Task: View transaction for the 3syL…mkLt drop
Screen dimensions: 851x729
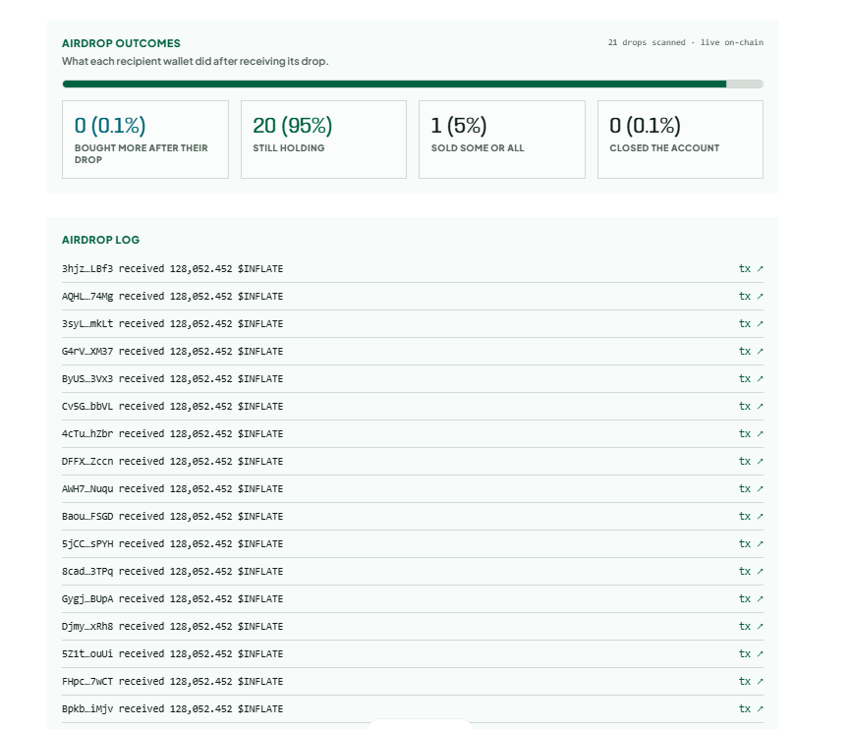Action: tap(751, 323)
